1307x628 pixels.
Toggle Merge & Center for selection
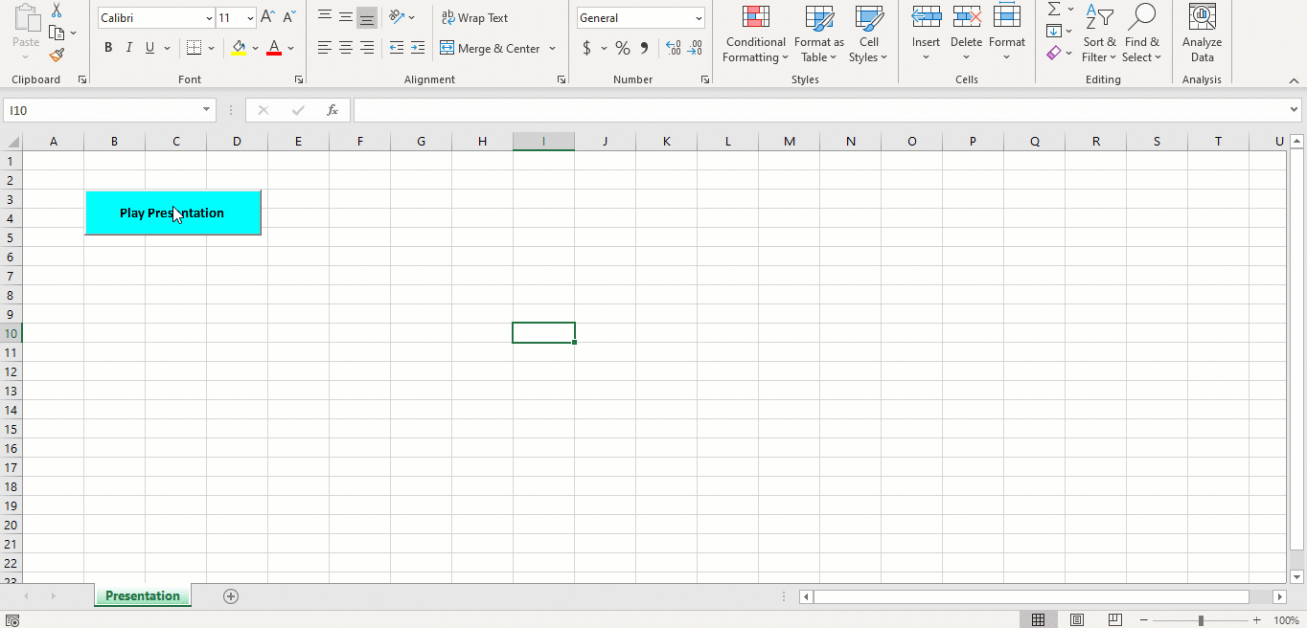pyautogui.click(x=491, y=48)
